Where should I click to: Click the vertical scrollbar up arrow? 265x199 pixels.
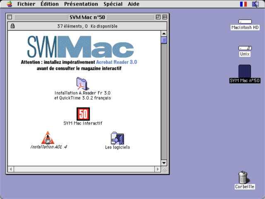pos(164,34)
